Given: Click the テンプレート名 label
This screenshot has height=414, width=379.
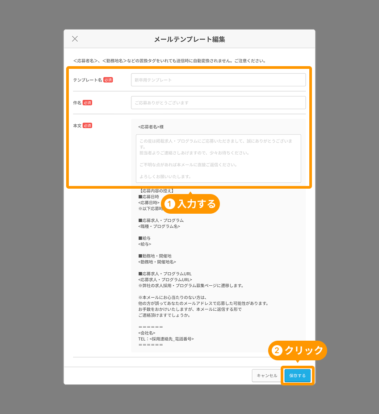Looking at the screenshot, I should pyautogui.click(x=87, y=80).
